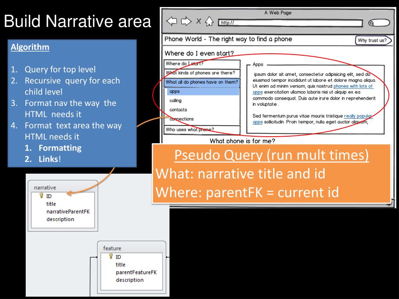399x299 pixels.
Task: Click the search magnifier in the rounded search box
Action: coord(372,23)
